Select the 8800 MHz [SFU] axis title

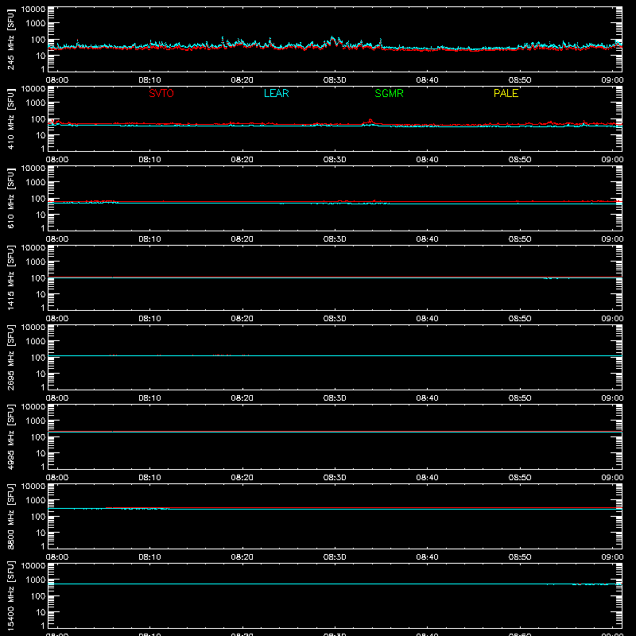[10, 517]
